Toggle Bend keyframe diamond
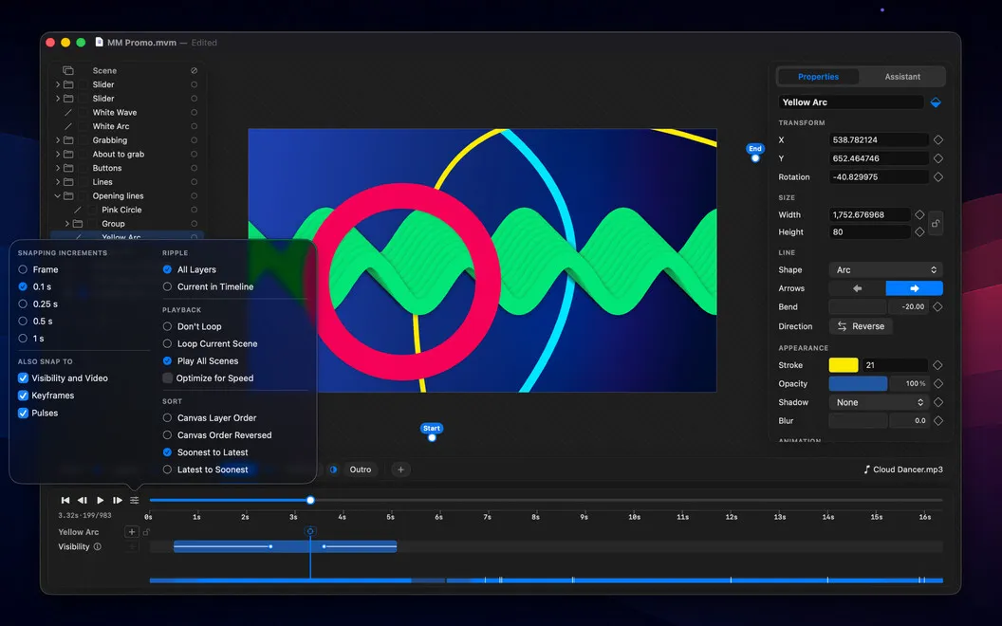Viewport: 1002px width, 626px height. coord(937,306)
